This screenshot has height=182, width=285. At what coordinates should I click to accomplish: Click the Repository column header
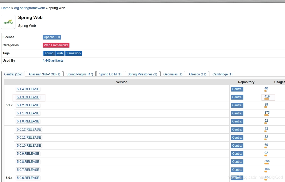[x=246, y=82]
